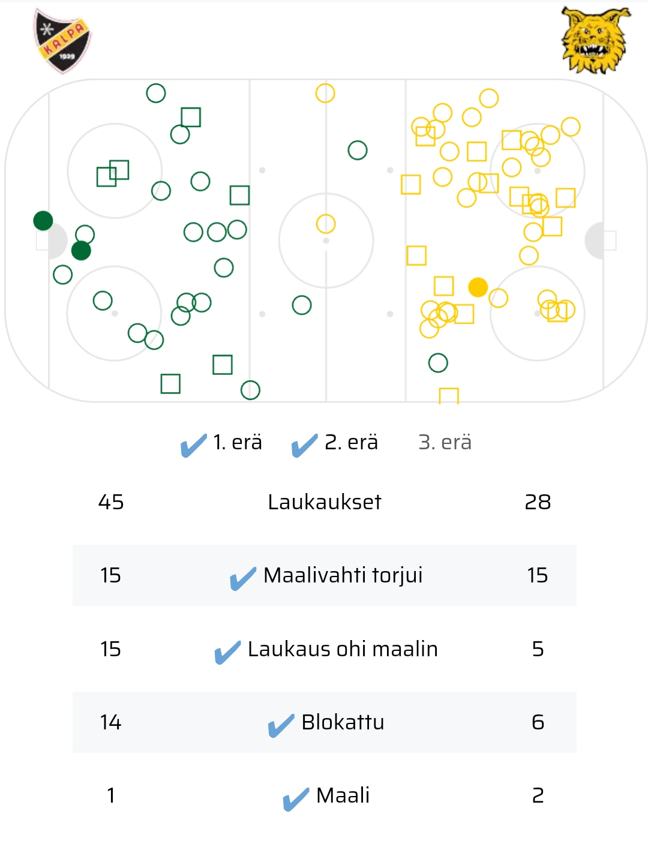Enable the 3. erä period filter

(445, 443)
